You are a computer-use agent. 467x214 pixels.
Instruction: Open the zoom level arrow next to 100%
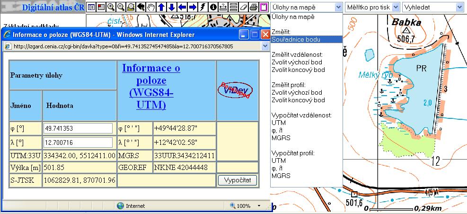tap(259, 206)
